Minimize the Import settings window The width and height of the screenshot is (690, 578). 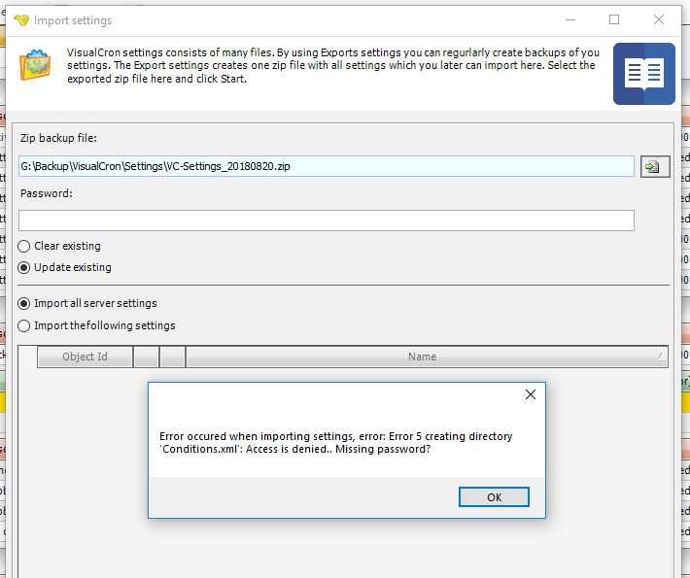click(569, 19)
